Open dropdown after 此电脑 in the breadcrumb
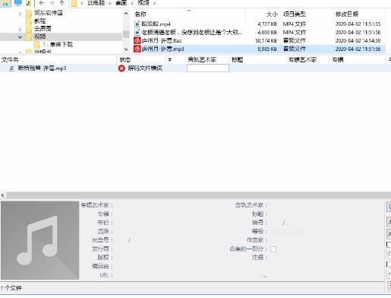 [110, 3]
